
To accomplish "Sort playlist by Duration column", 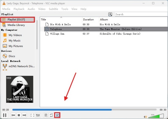I will [91, 19].
